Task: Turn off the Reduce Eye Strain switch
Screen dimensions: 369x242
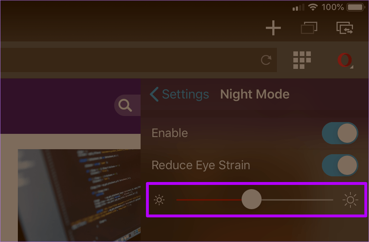Action: 340,165
